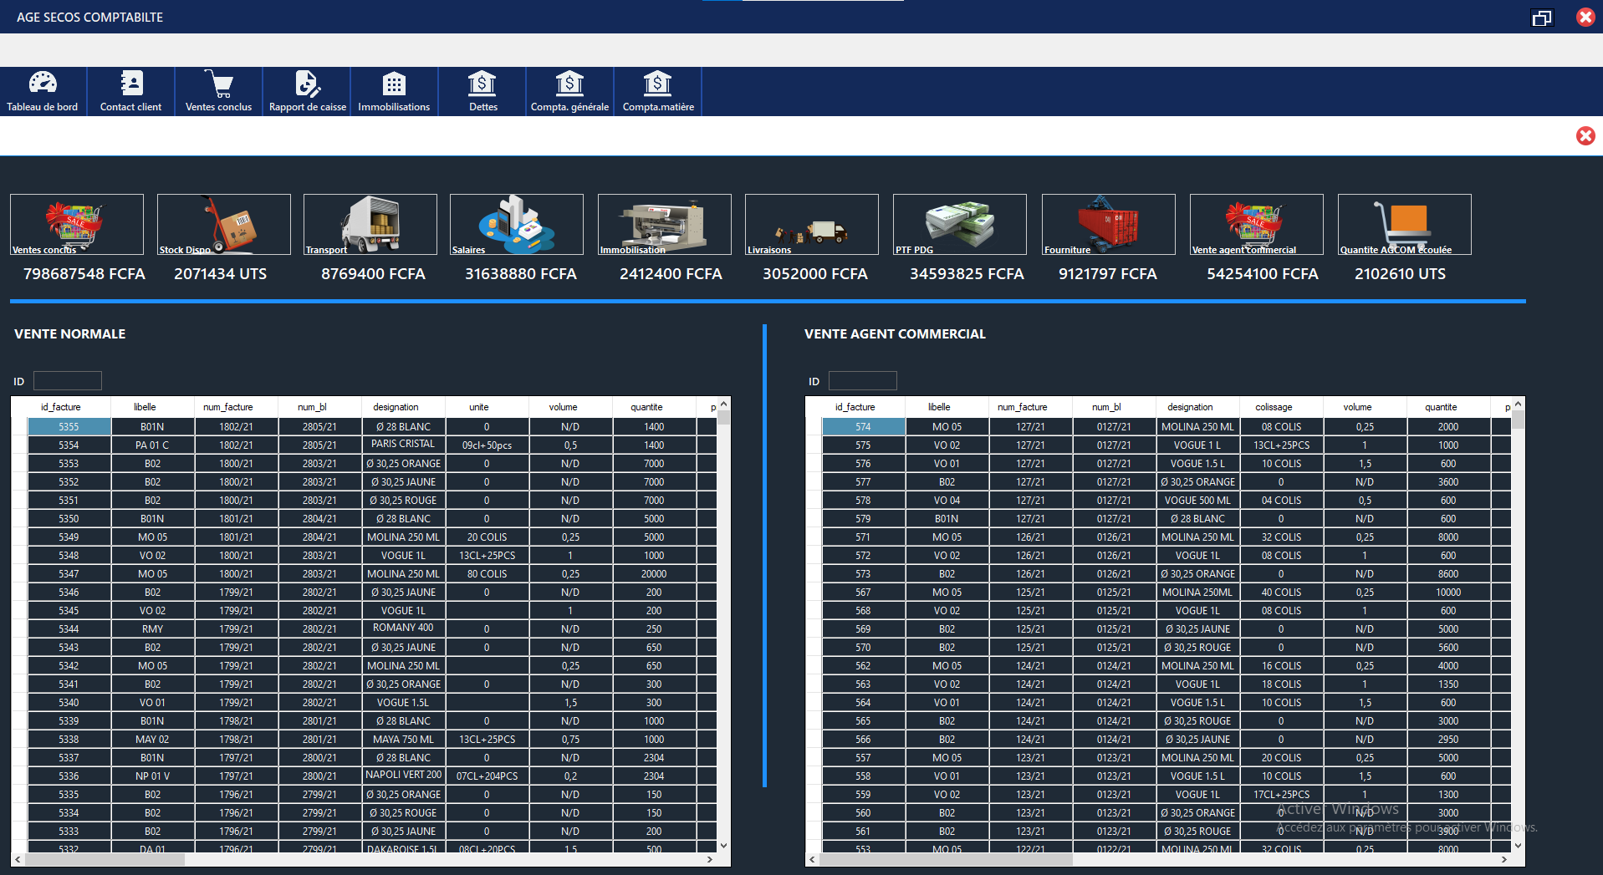Click the PTF PDG money tile
Viewport: 1603px width, 875px height.
pyautogui.click(x=959, y=224)
